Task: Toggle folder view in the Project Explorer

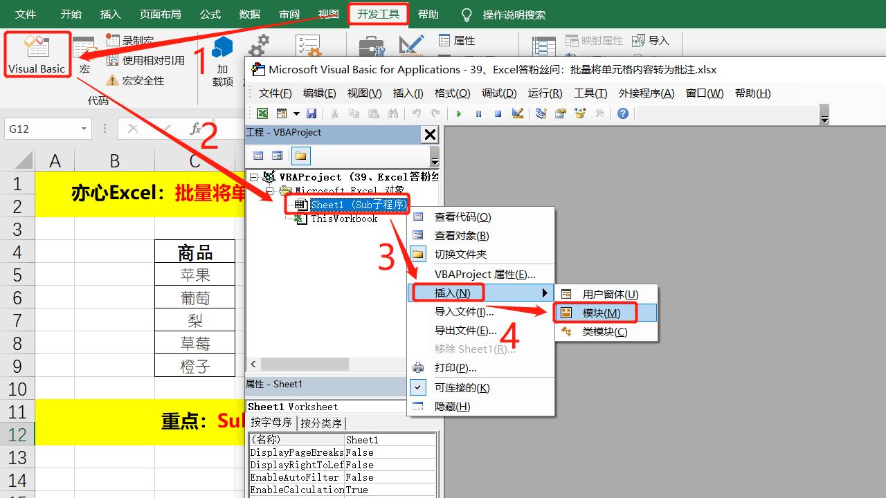Action: tap(300, 155)
